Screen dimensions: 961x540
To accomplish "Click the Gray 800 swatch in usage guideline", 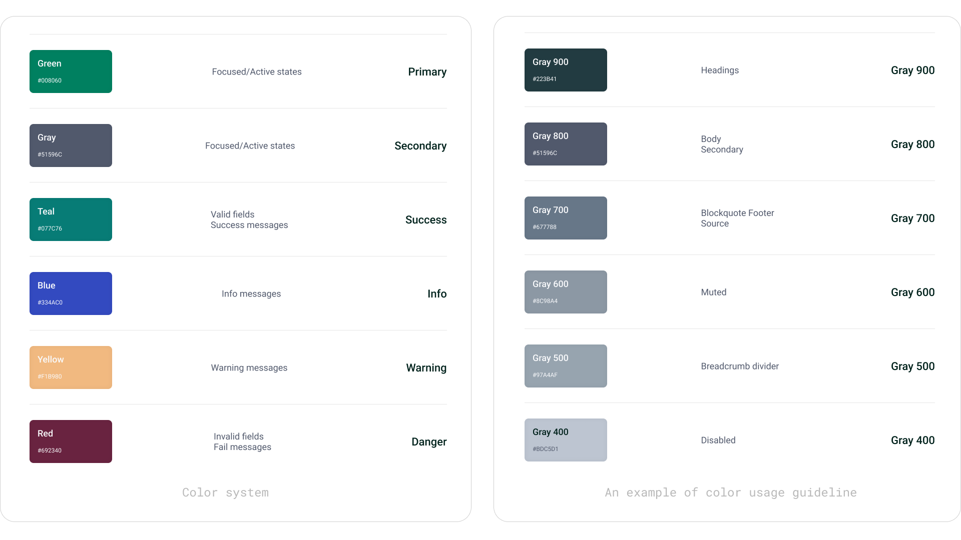I will [x=566, y=144].
